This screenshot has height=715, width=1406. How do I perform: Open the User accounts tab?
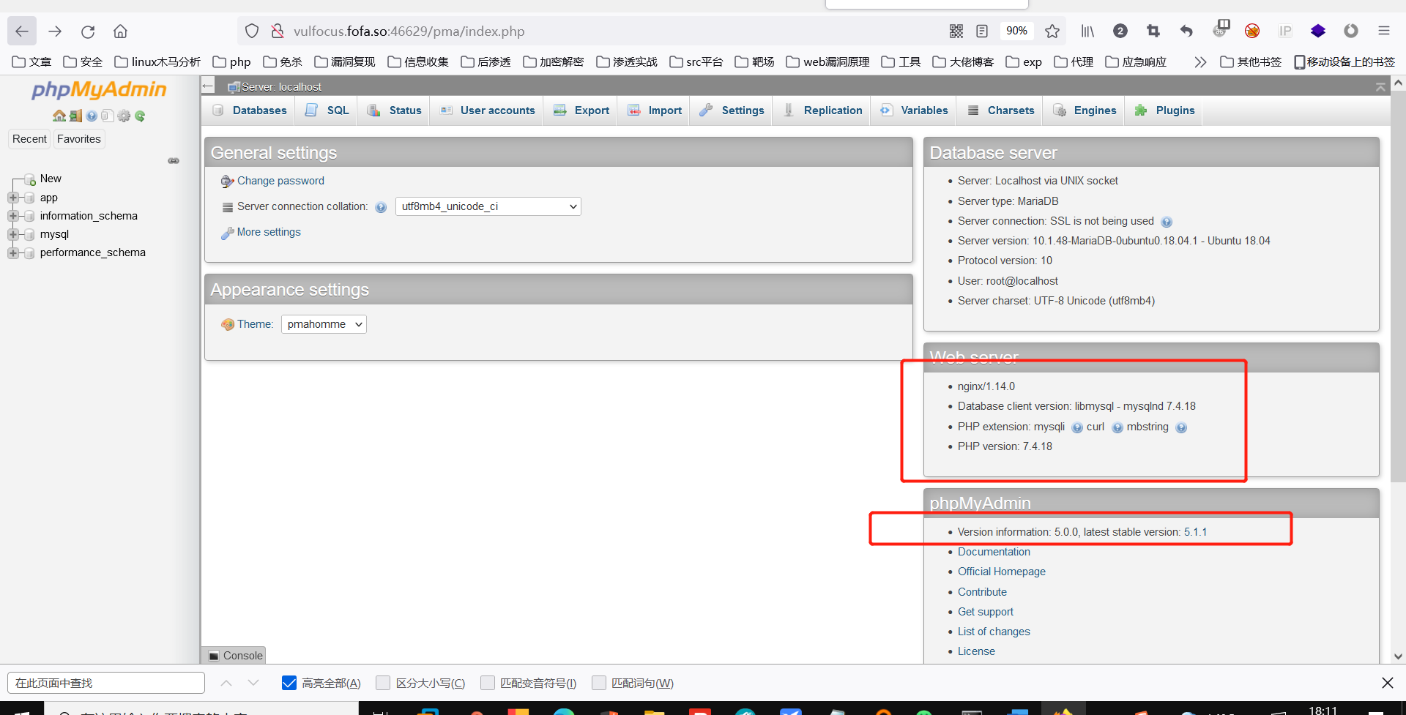pyautogui.click(x=496, y=110)
